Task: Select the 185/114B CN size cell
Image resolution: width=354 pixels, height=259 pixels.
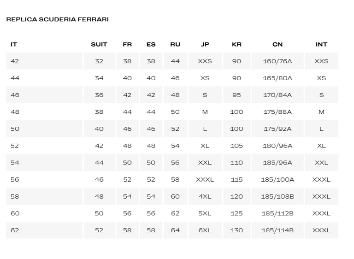Action: click(x=277, y=230)
